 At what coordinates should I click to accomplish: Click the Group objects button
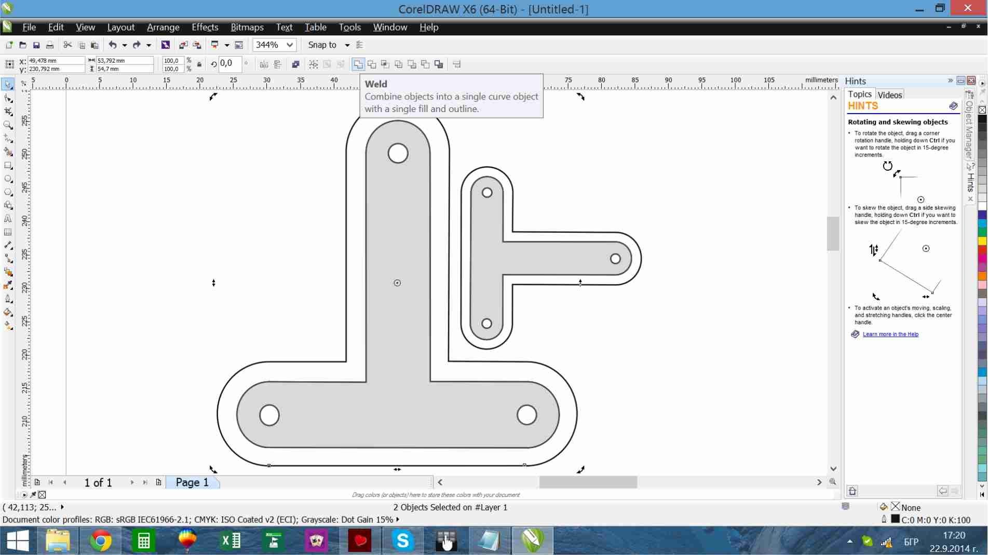coord(314,64)
